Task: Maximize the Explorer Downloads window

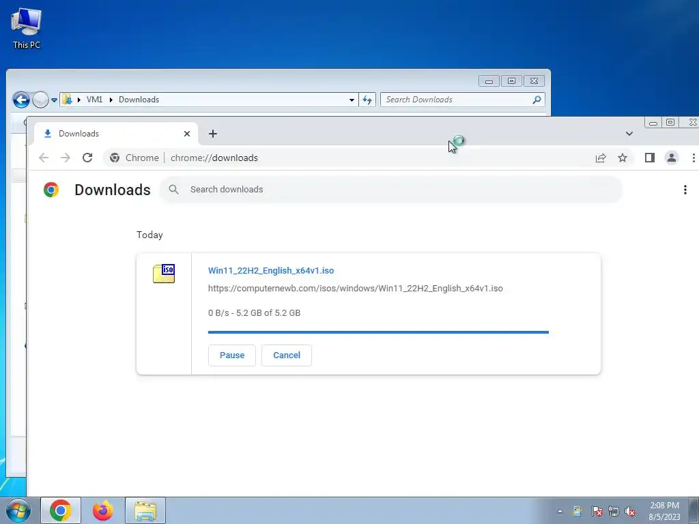Action: tap(512, 81)
